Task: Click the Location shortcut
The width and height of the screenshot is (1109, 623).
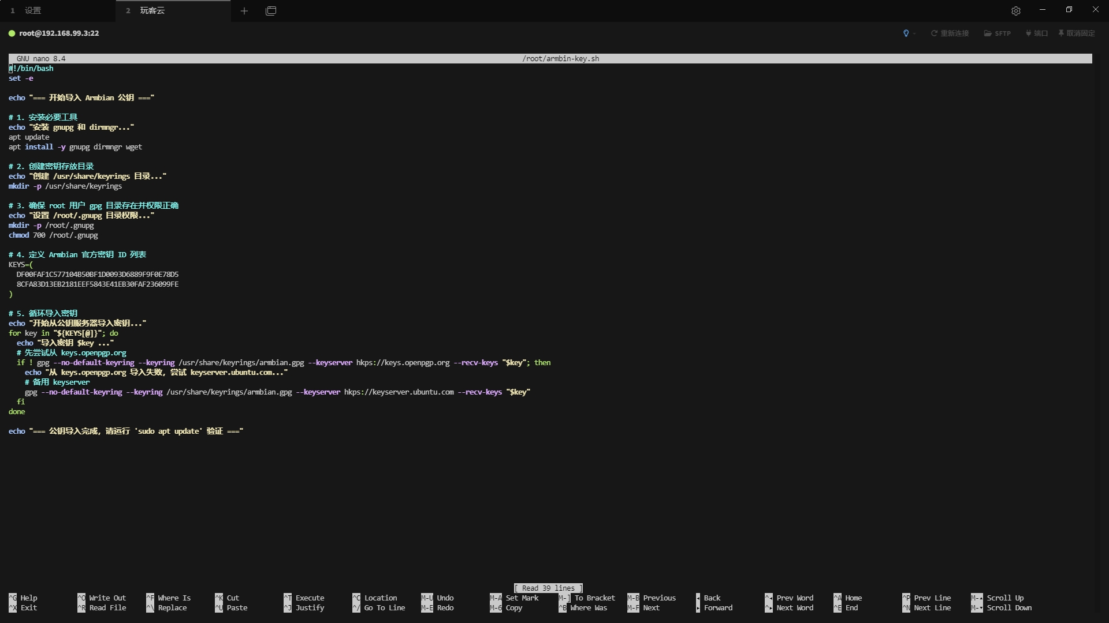Action: point(375,598)
